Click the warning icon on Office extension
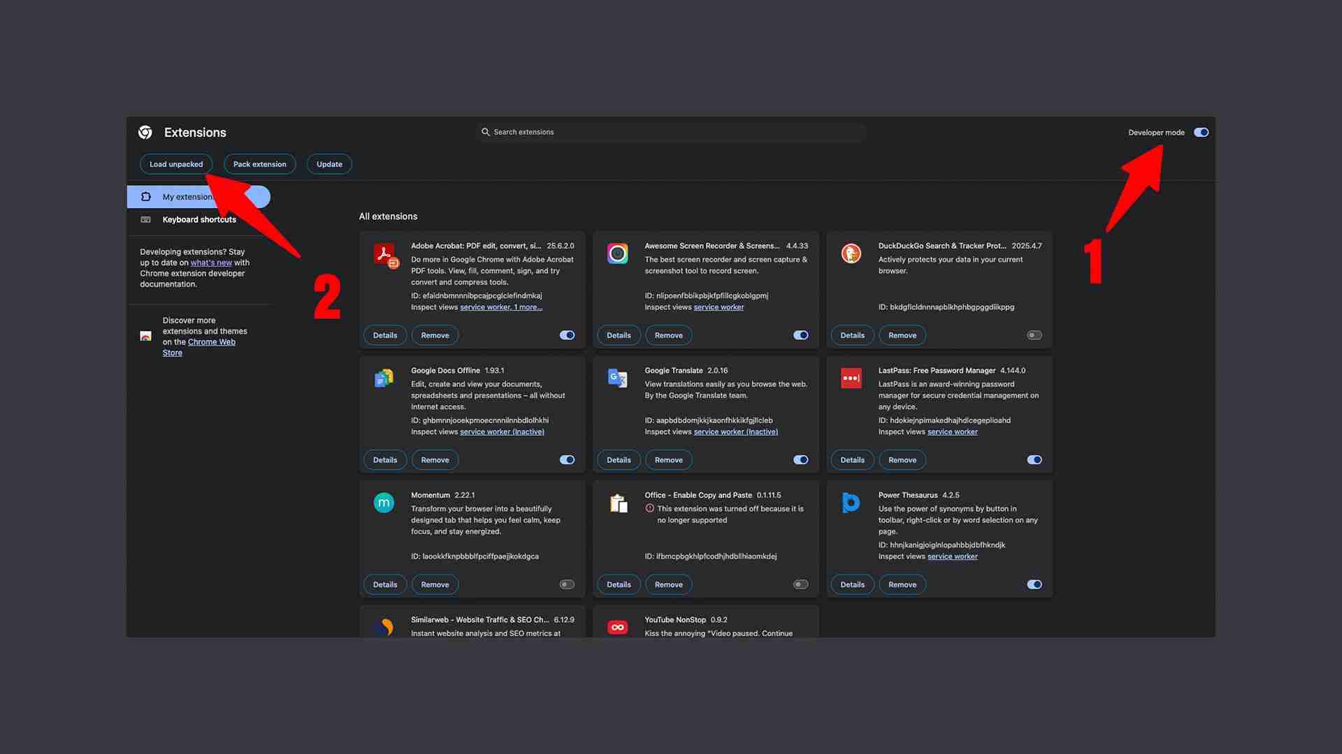The image size is (1342, 754). point(650,508)
